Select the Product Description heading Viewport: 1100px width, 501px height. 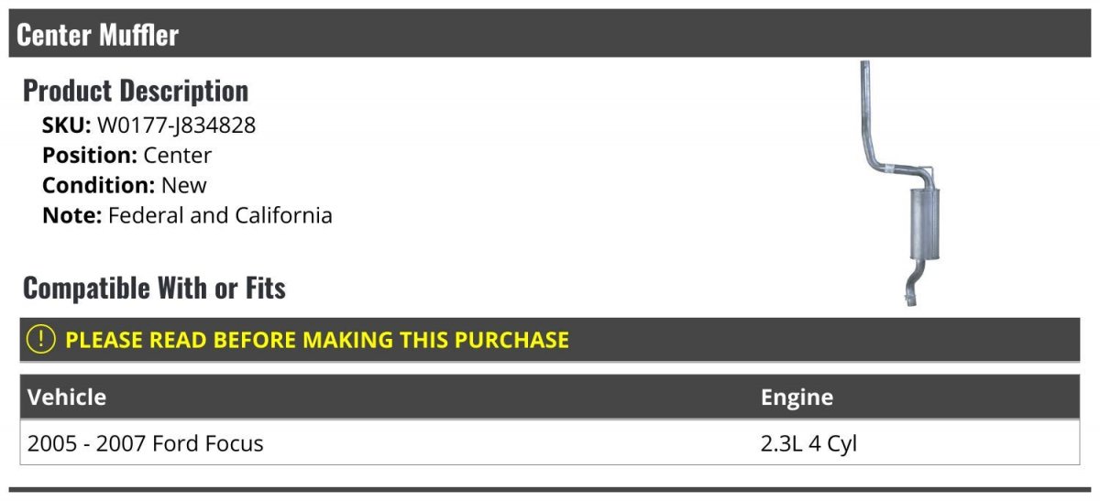(x=136, y=91)
